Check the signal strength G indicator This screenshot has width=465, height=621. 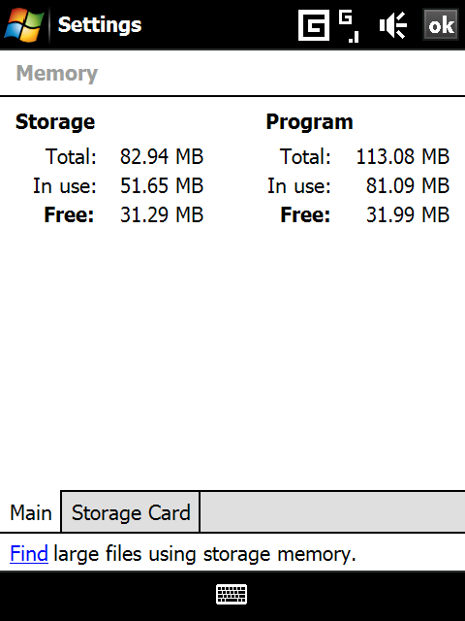click(x=349, y=26)
